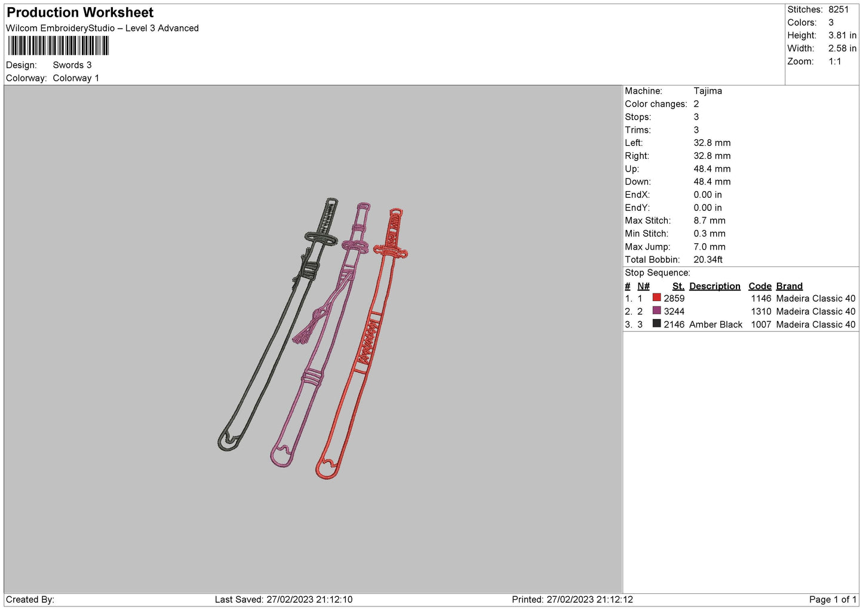Click the Min Stitch value '0.3 mm'
Image resolution: width=863 pixels, height=610 pixels.
coord(710,234)
